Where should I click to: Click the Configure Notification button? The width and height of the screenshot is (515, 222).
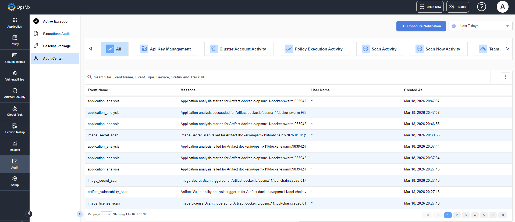421,26
